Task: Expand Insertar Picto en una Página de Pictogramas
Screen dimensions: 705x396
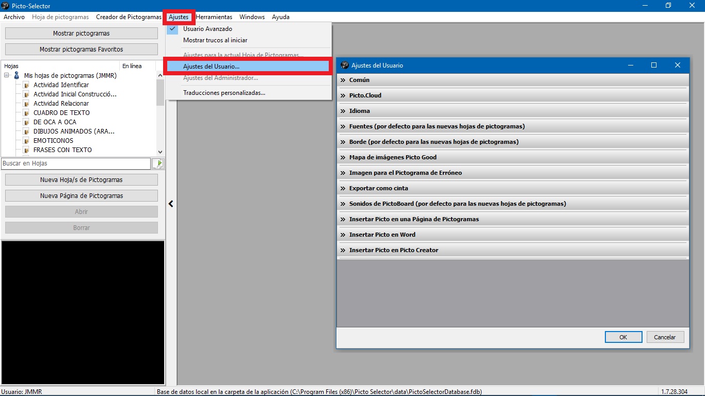Action: (x=513, y=219)
